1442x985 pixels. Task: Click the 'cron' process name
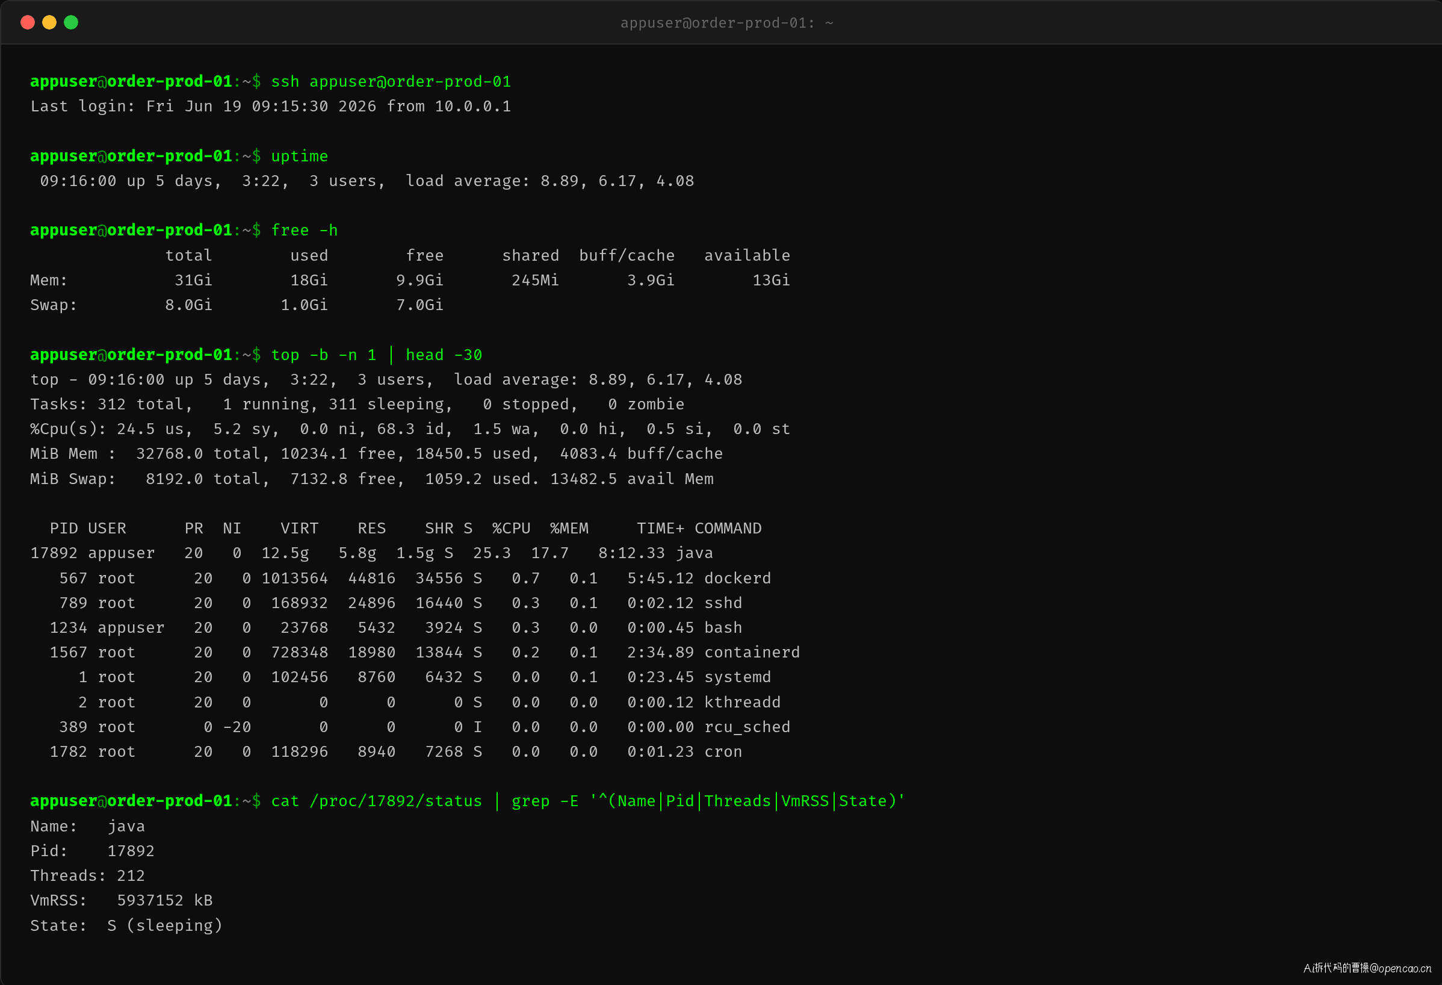(x=723, y=751)
